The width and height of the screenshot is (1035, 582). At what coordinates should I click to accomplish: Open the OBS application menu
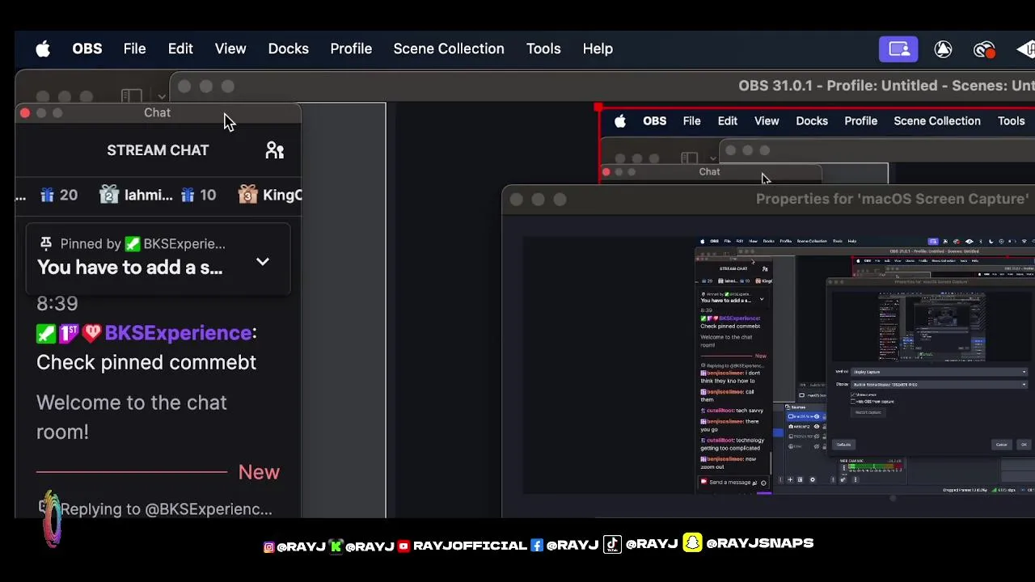[x=87, y=48]
